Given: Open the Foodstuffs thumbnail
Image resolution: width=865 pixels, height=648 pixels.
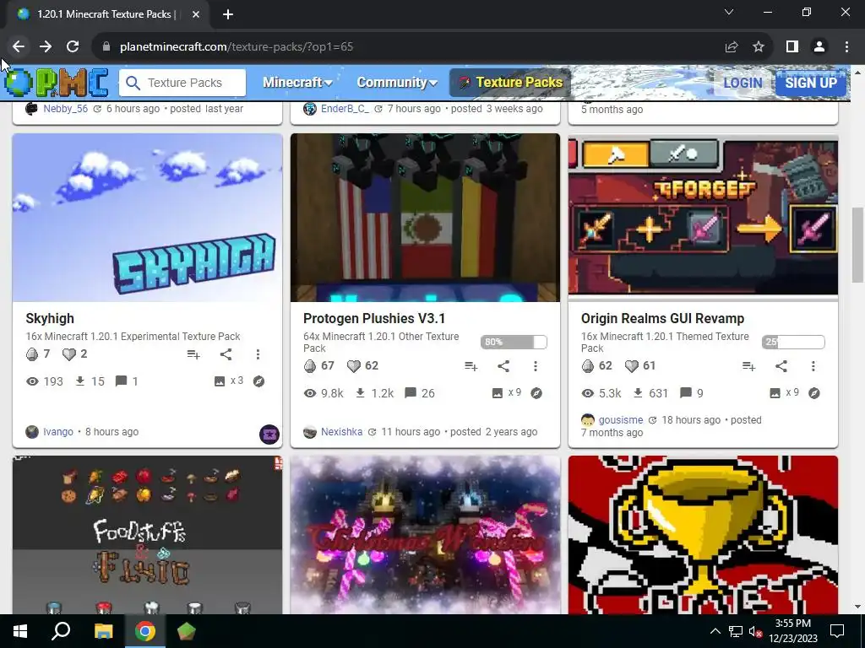Looking at the screenshot, I should coord(147,534).
